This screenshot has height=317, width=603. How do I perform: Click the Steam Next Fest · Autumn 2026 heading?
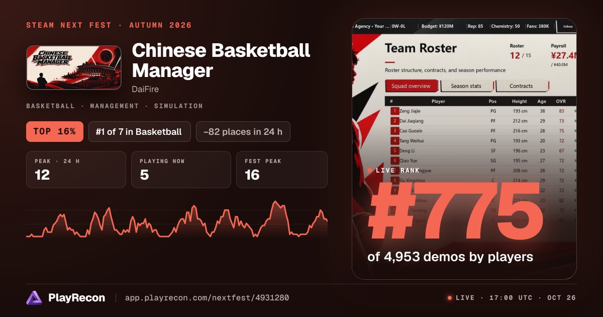[x=109, y=25]
